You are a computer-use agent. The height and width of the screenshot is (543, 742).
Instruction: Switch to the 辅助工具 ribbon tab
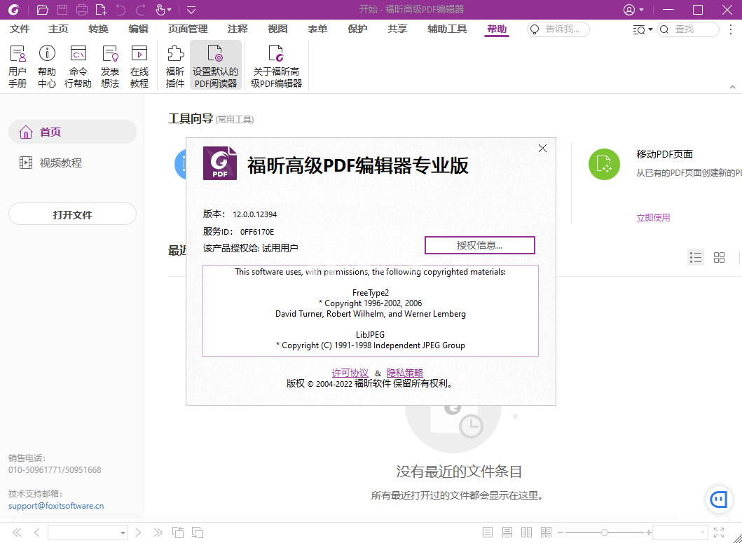pos(447,29)
